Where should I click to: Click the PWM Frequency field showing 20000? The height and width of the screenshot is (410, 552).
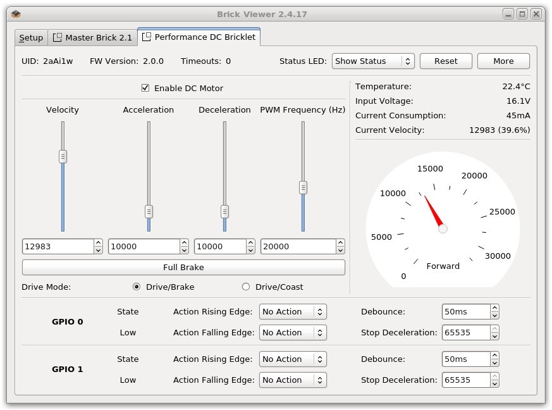click(298, 247)
